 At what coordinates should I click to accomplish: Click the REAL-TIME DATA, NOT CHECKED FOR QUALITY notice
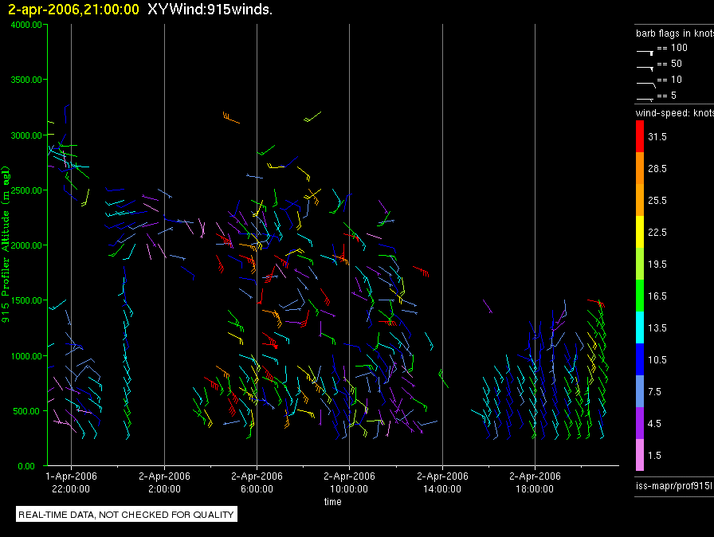(x=126, y=514)
